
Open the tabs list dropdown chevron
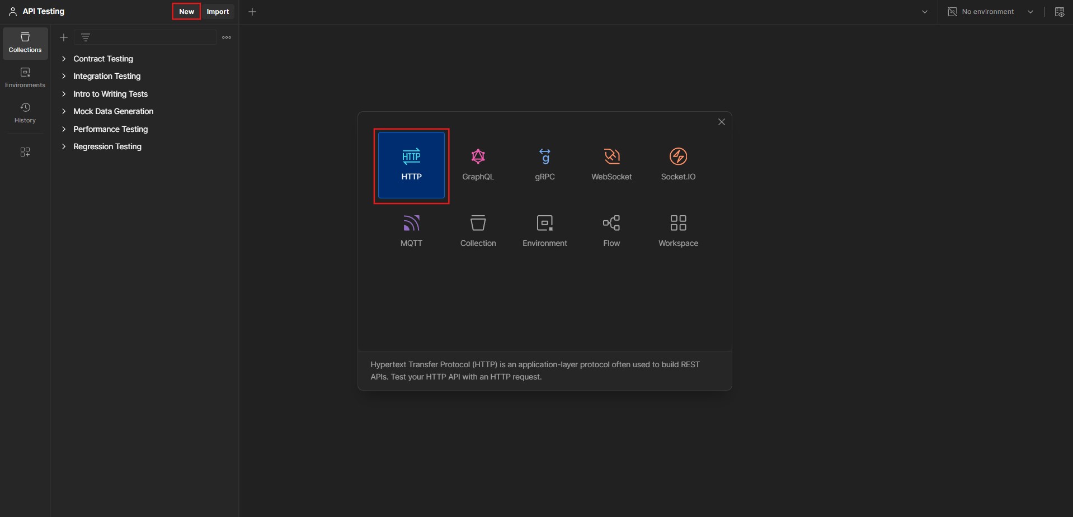[925, 12]
